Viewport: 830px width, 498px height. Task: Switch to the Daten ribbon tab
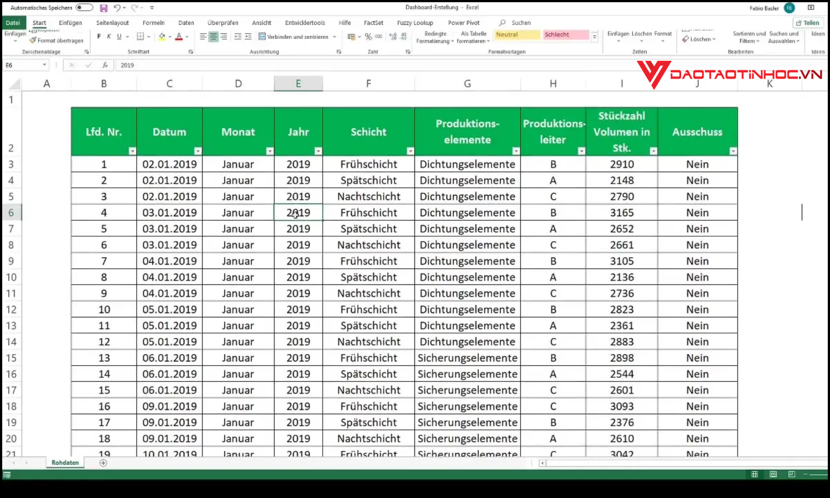(x=186, y=23)
